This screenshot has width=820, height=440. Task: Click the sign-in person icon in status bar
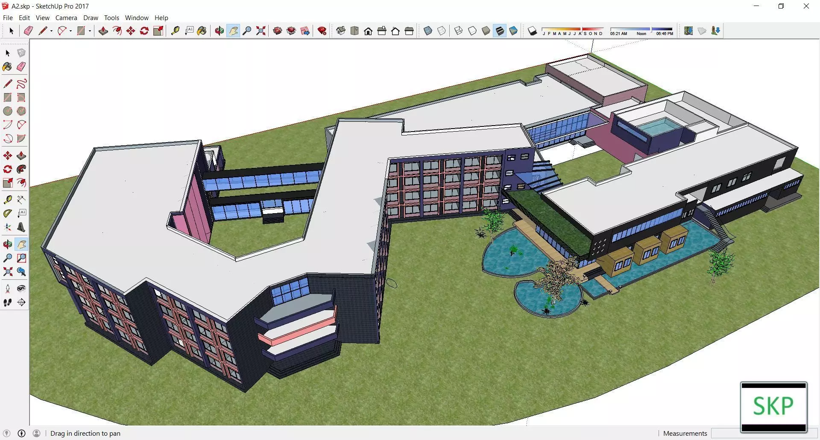tap(37, 433)
